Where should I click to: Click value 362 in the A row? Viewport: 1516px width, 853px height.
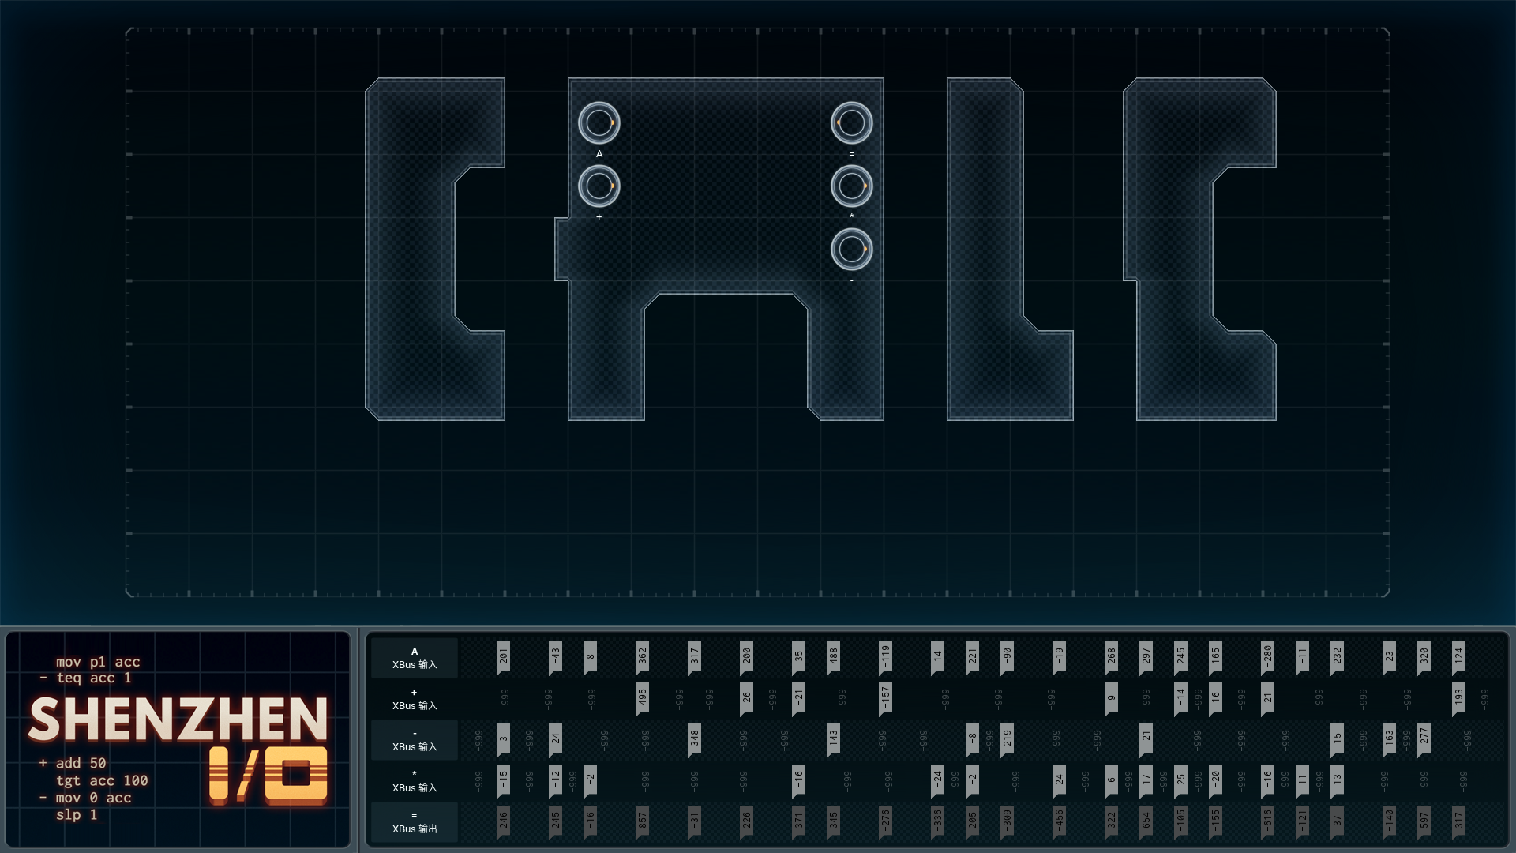pyautogui.click(x=643, y=656)
